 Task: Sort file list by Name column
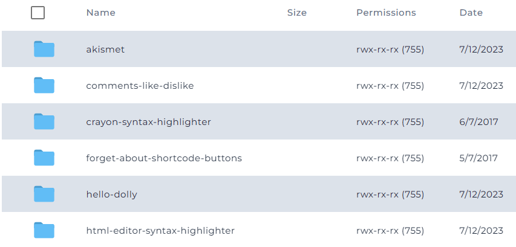[100, 13]
